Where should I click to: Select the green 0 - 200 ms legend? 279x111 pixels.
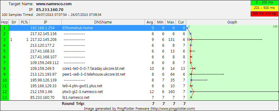coord(264,3)
